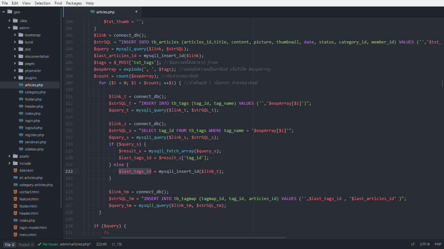Click the PHP icon beside all-articles.php
444x249 pixels.
(15, 178)
